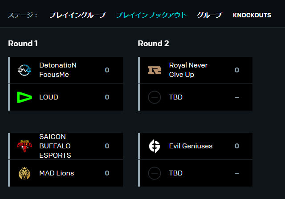Click TBD placeholder icon under Royal Never Give Up

tap(155, 97)
